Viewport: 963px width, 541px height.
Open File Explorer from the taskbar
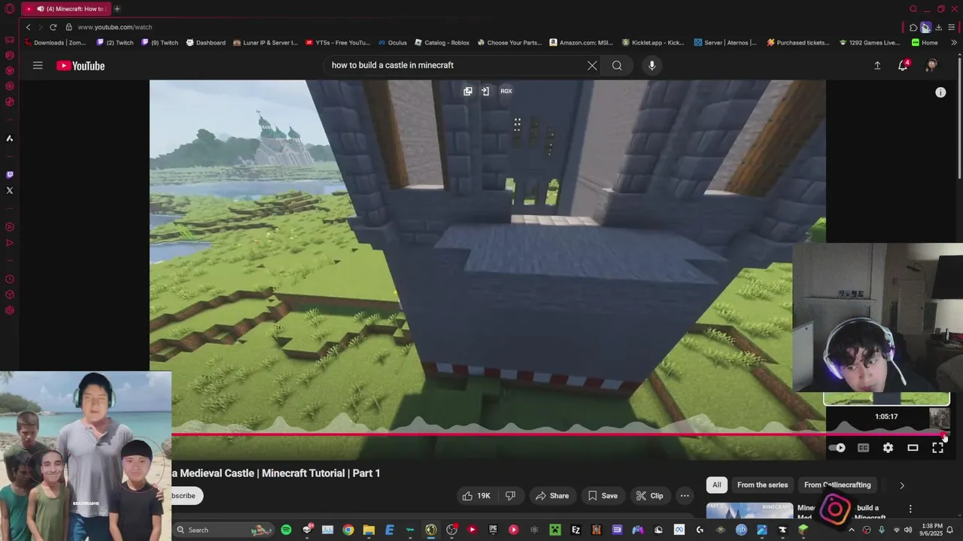(369, 530)
